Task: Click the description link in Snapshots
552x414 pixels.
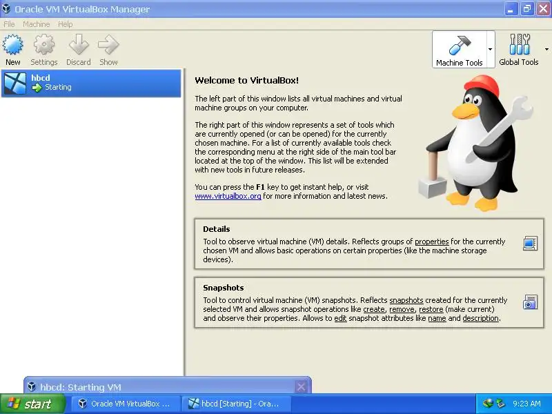Action: tap(480, 318)
